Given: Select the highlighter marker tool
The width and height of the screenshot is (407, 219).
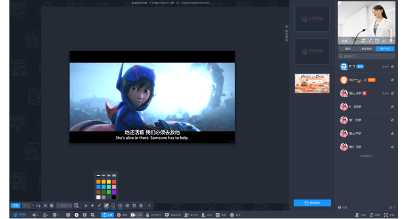Looking at the screenshot, I should [x=106, y=205].
